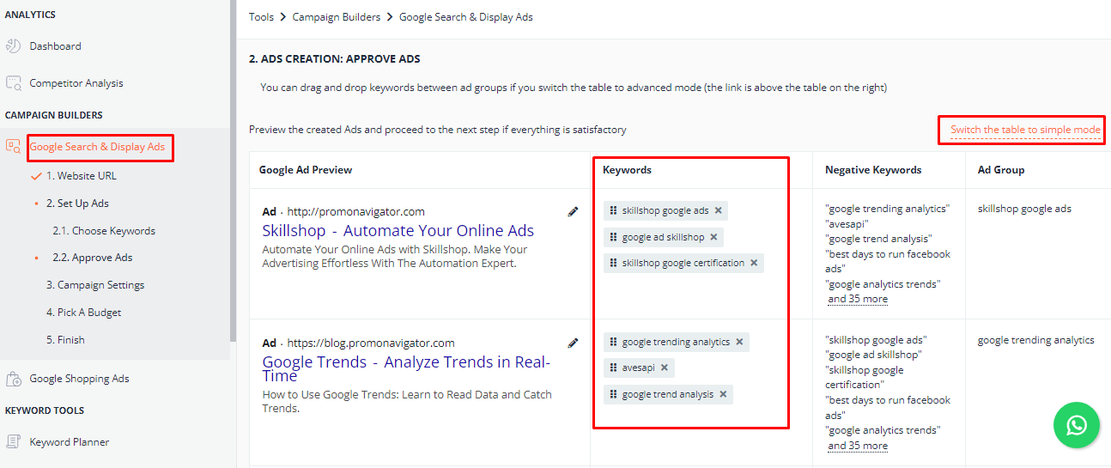Click the Keyword Planner sidebar icon

(13, 442)
